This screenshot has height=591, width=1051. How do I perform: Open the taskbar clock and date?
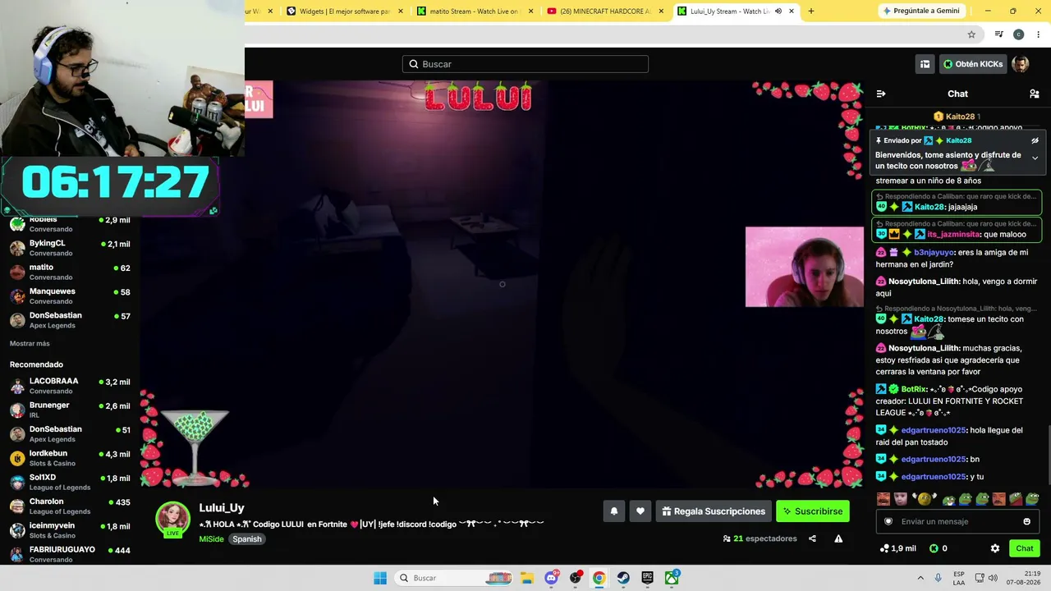[1025, 578]
